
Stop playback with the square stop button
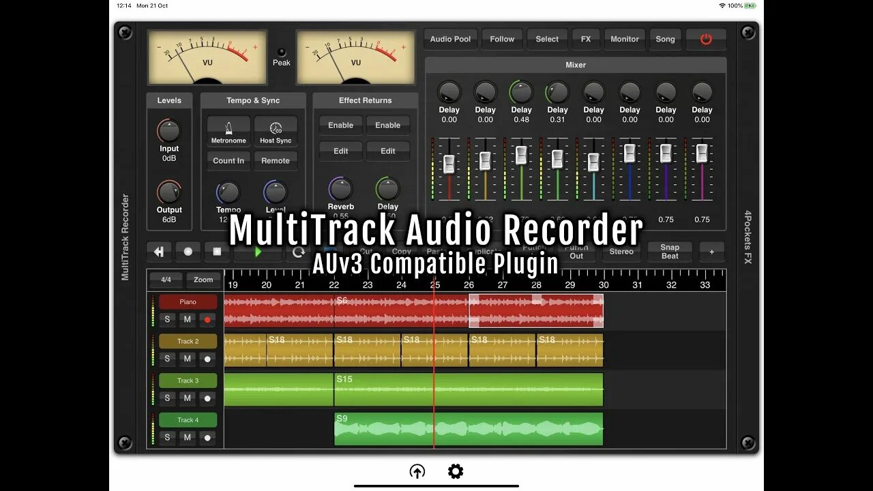point(217,252)
